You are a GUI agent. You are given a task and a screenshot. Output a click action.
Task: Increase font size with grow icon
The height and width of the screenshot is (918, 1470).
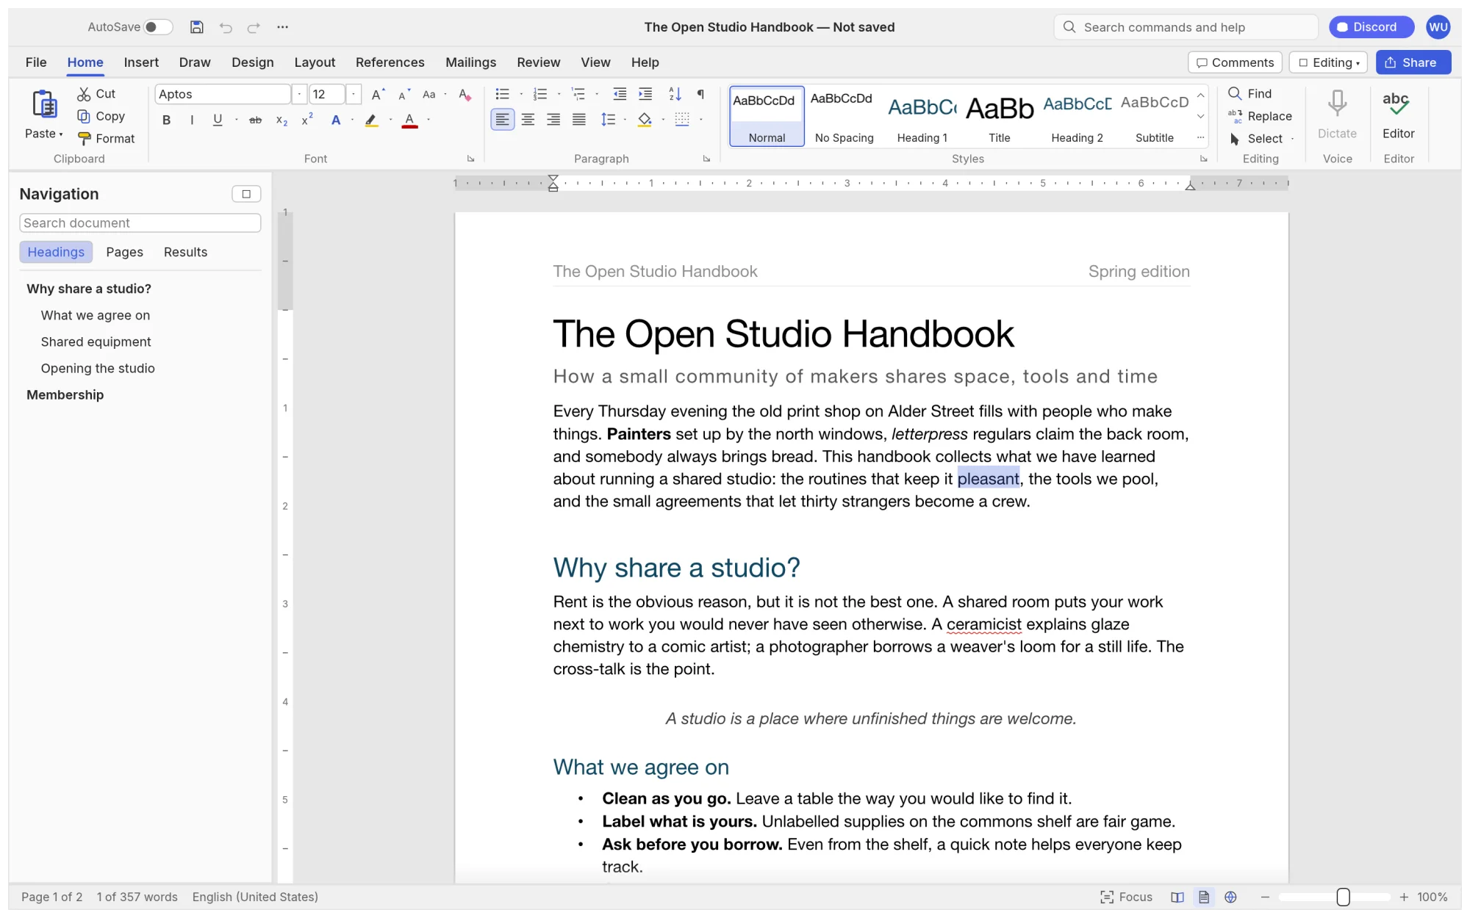pos(378,94)
